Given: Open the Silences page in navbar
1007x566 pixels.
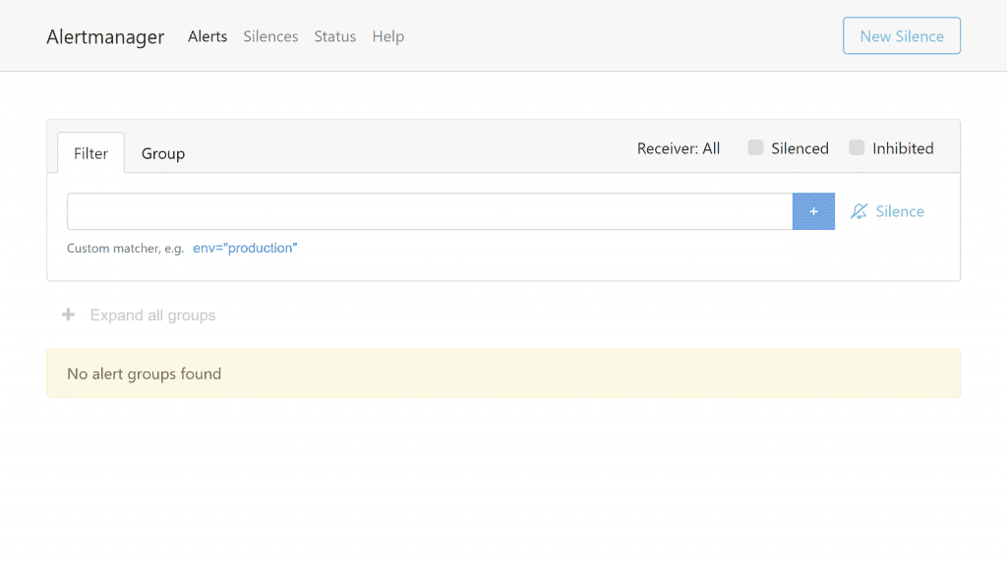Looking at the screenshot, I should [270, 36].
